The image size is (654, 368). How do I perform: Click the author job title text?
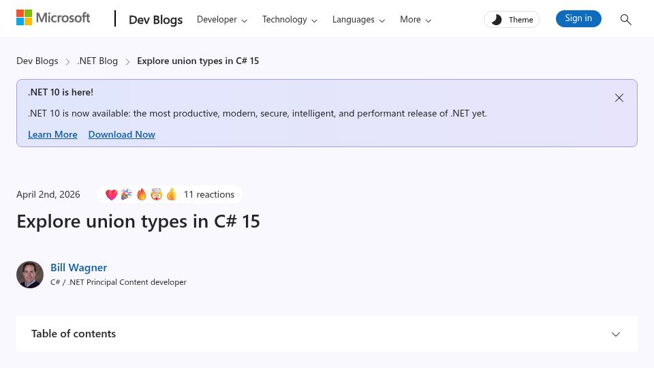click(119, 282)
